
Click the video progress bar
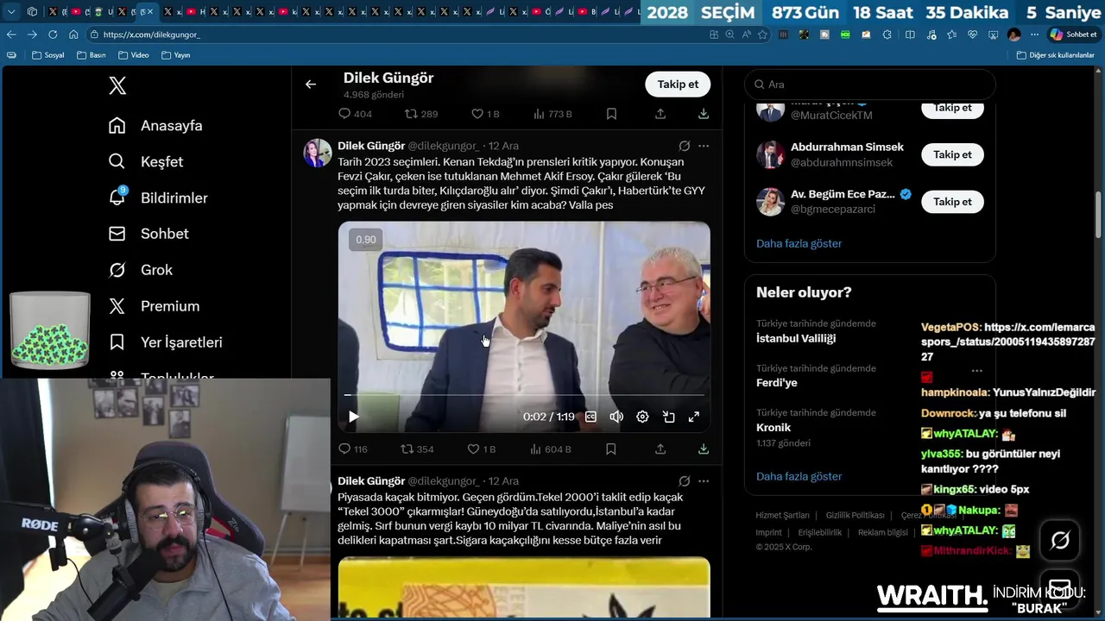tap(524, 395)
